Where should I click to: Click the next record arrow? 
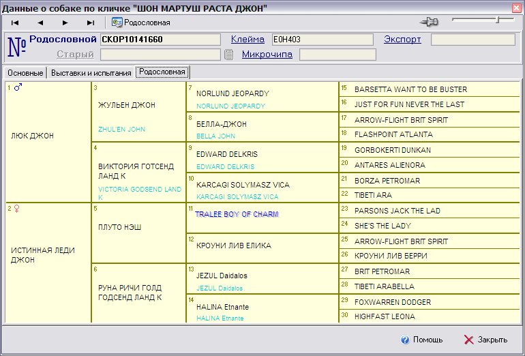[65, 23]
